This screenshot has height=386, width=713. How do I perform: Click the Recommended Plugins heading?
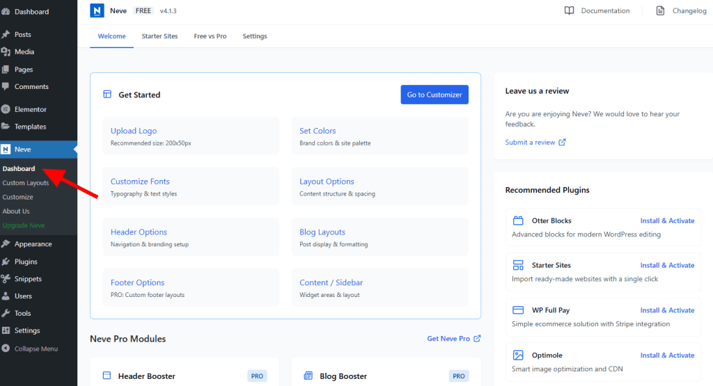point(547,190)
